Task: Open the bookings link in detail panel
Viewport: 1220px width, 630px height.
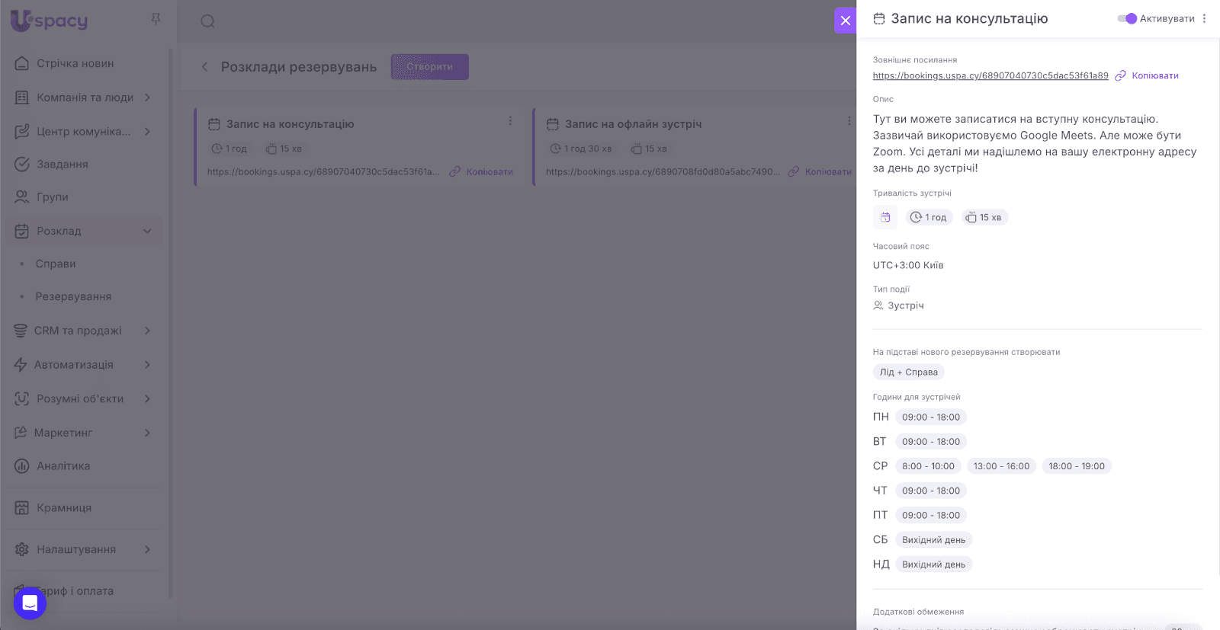Action: point(990,76)
